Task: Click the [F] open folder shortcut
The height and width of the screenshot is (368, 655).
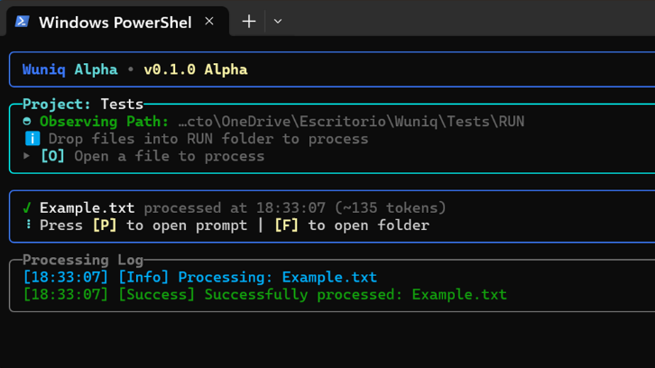Action: click(x=287, y=225)
